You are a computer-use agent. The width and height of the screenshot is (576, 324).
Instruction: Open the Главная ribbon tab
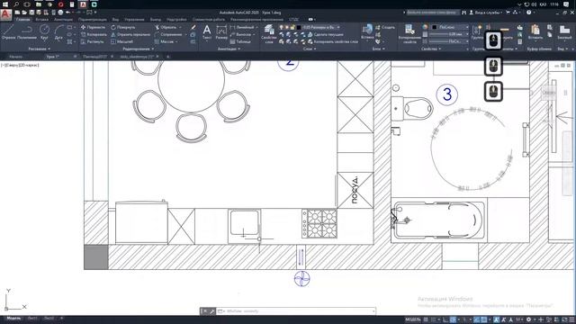22,20
